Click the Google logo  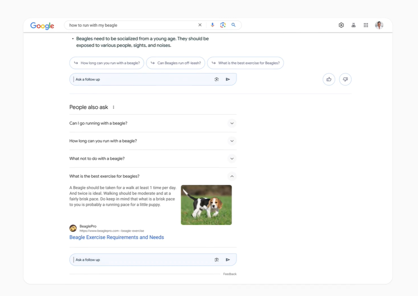[x=42, y=25]
